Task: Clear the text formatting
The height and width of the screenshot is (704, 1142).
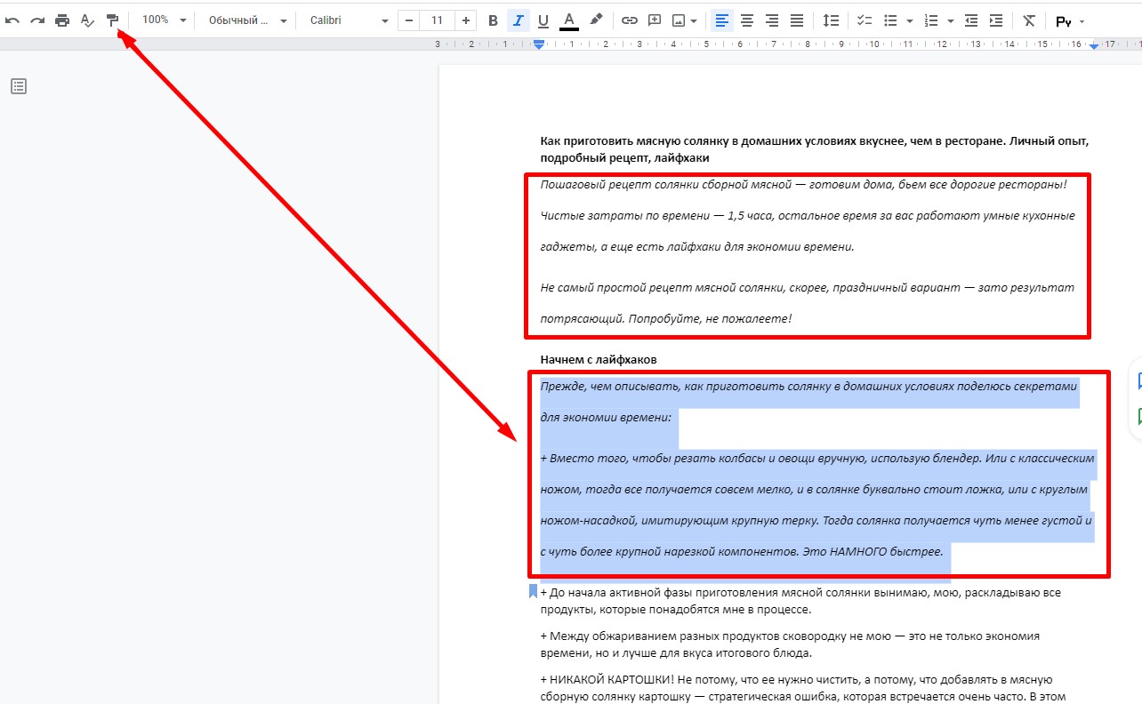Action: pos(1029,20)
